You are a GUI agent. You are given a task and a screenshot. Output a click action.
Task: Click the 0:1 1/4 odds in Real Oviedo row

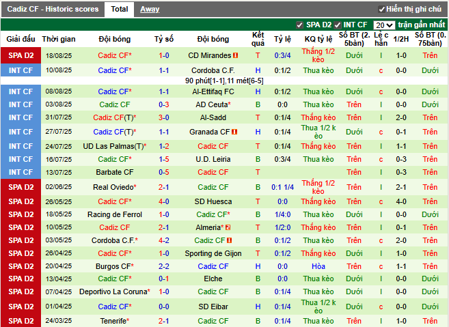(x=282, y=187)
